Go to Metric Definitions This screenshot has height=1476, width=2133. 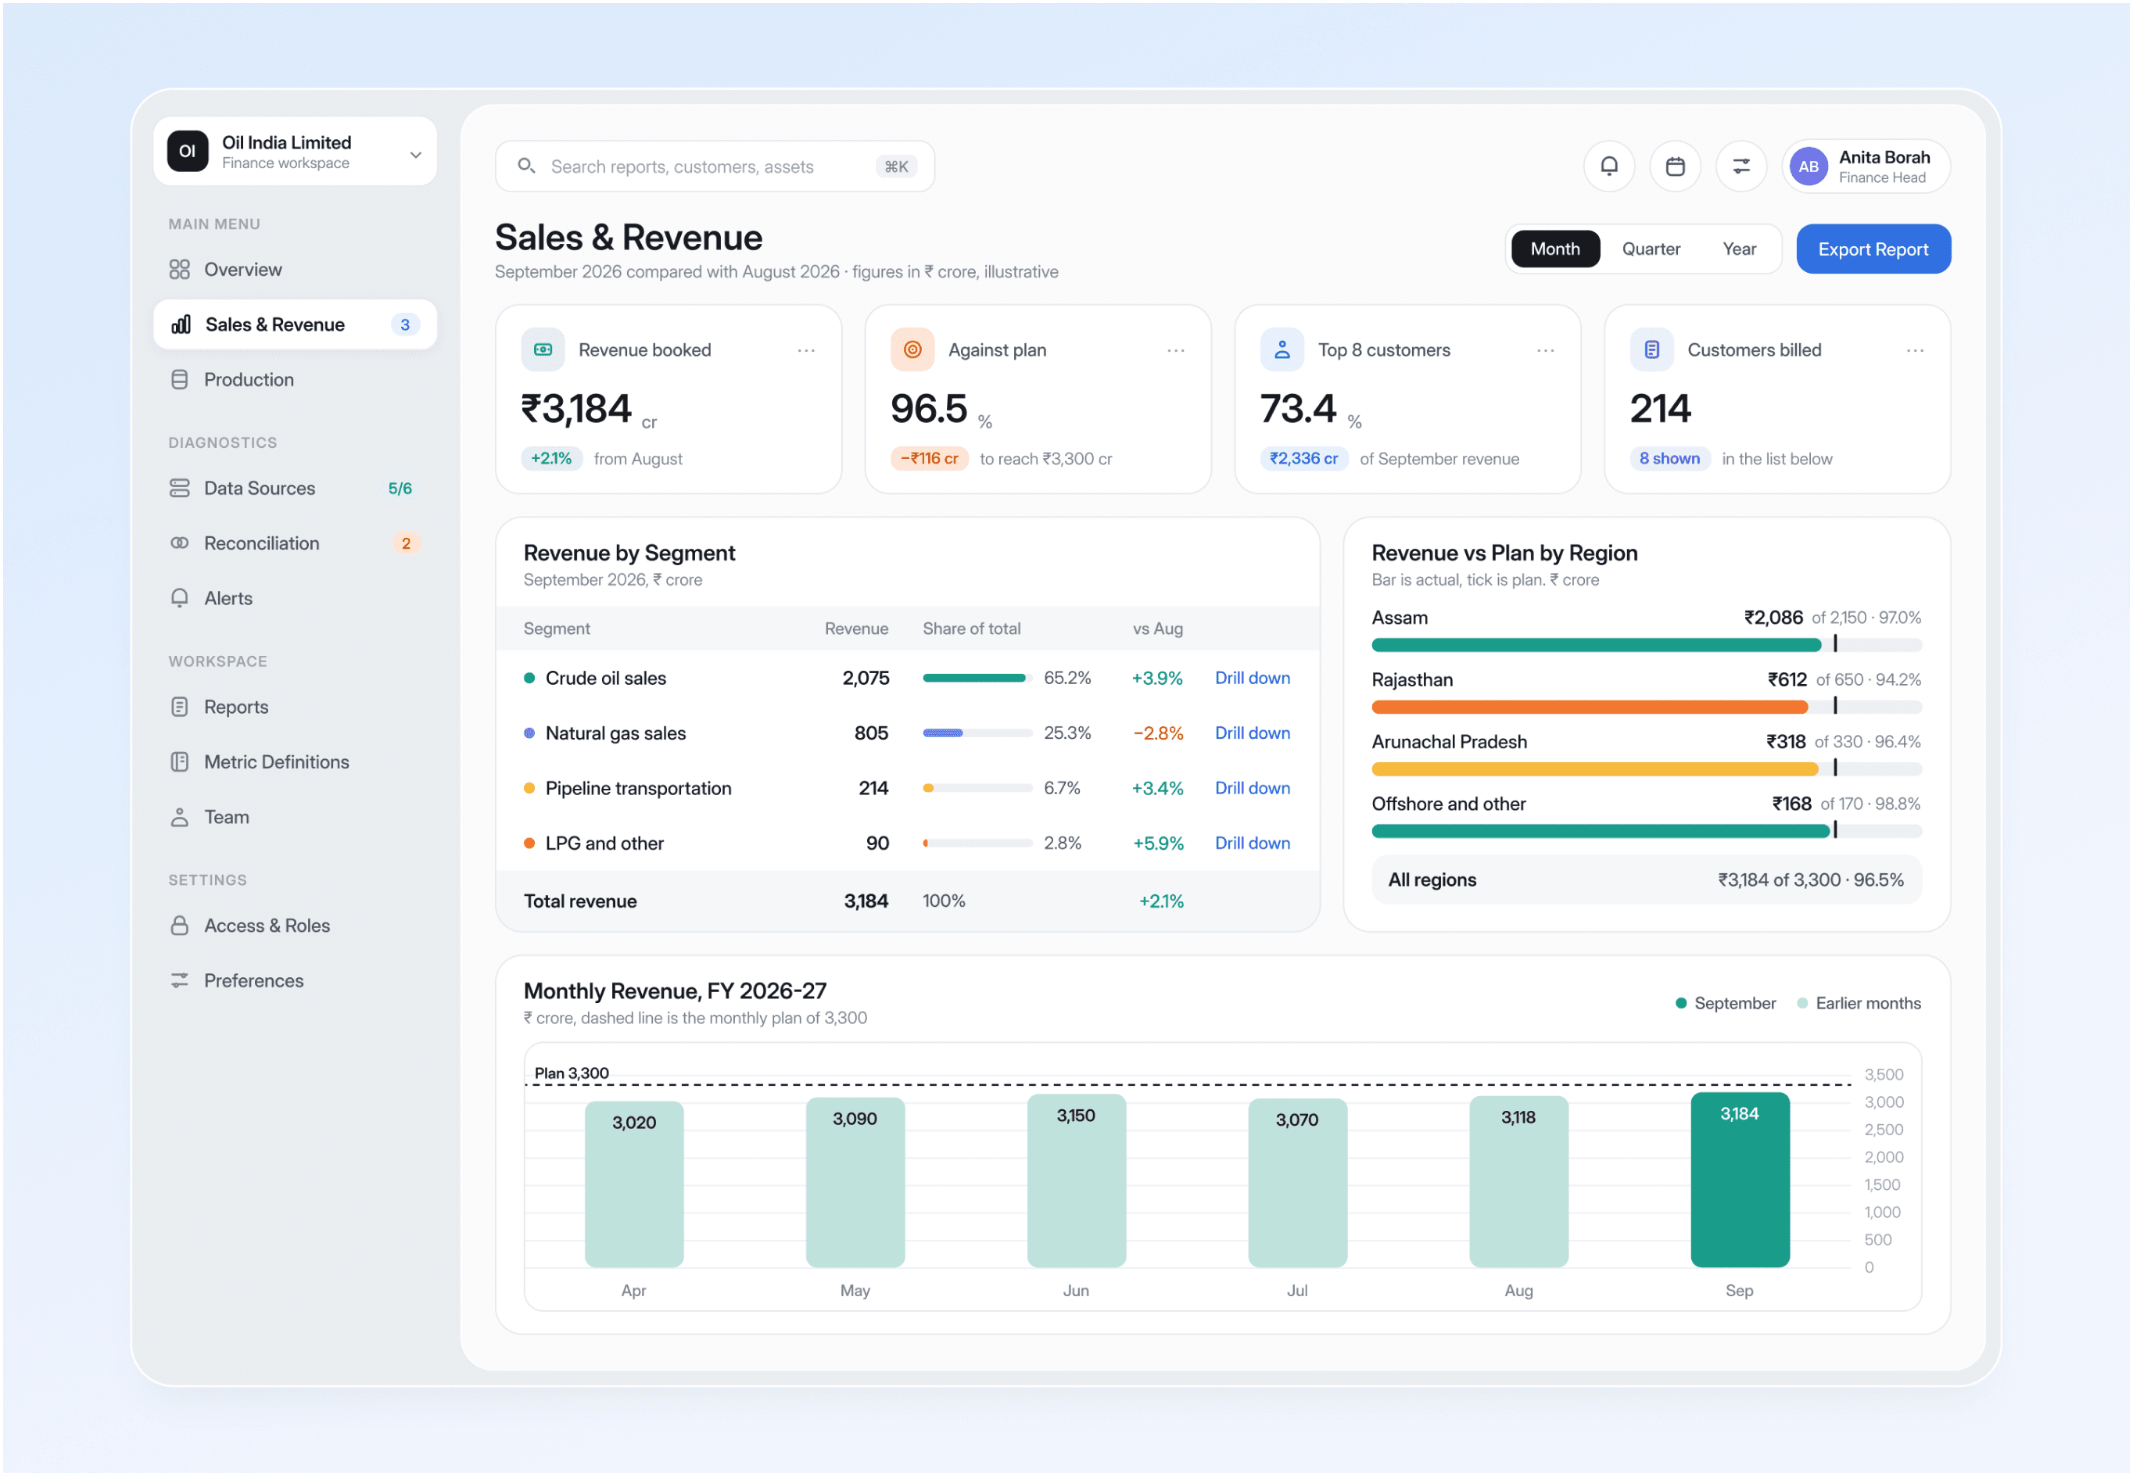click(x=295, y=762)
